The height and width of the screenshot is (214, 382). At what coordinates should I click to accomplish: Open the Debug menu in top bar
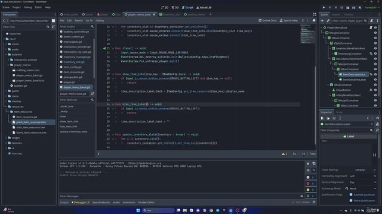click(x=27, y=8)
